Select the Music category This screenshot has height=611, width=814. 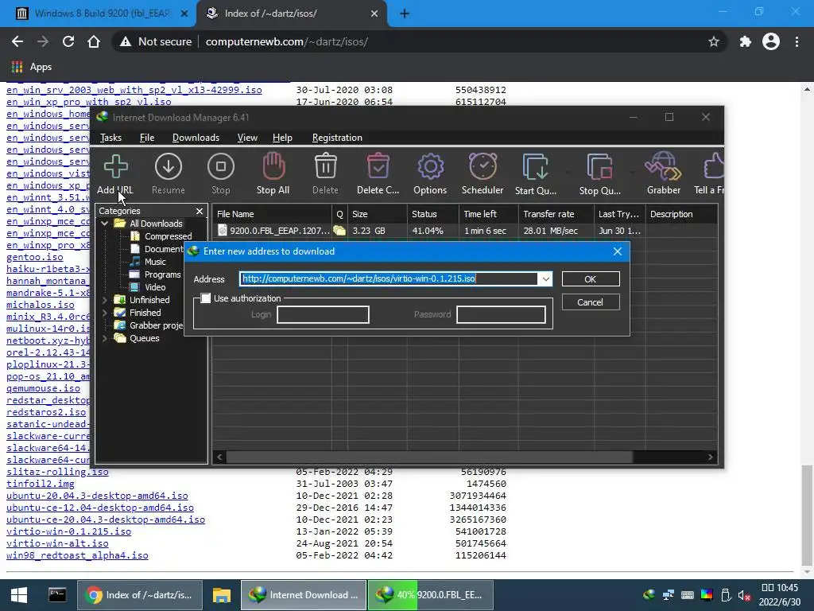click(155, 262)
